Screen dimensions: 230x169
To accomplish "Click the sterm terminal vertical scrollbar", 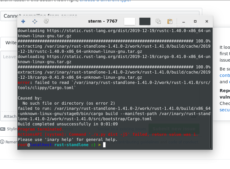I will pos(211,131).
